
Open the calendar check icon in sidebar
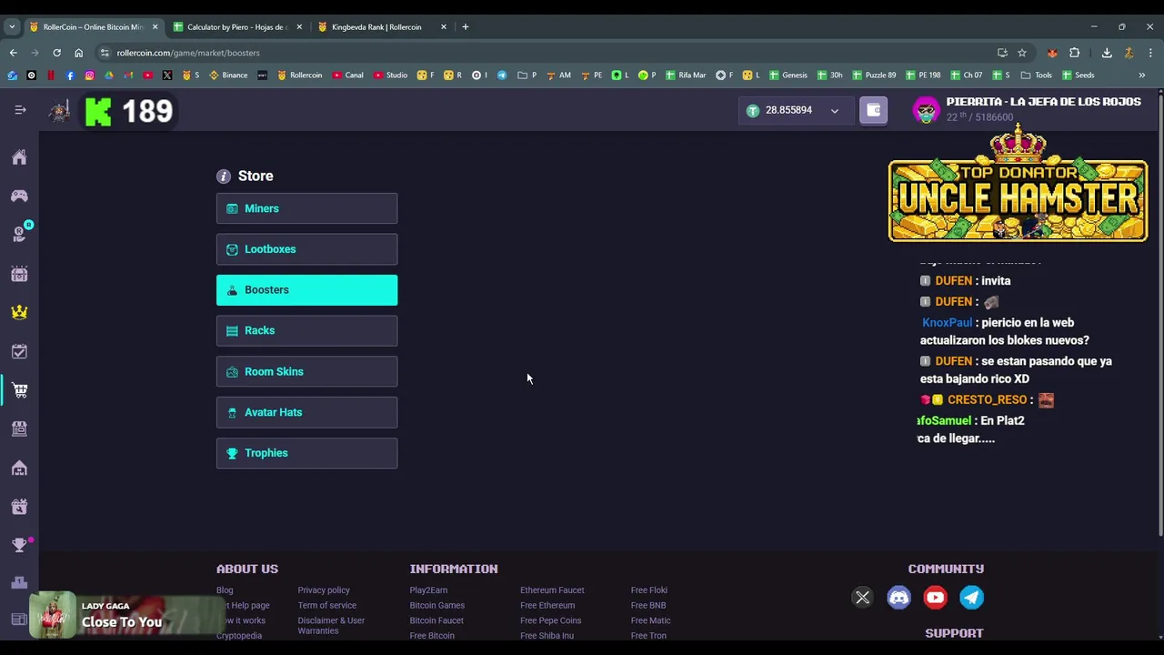coord(19,351)
